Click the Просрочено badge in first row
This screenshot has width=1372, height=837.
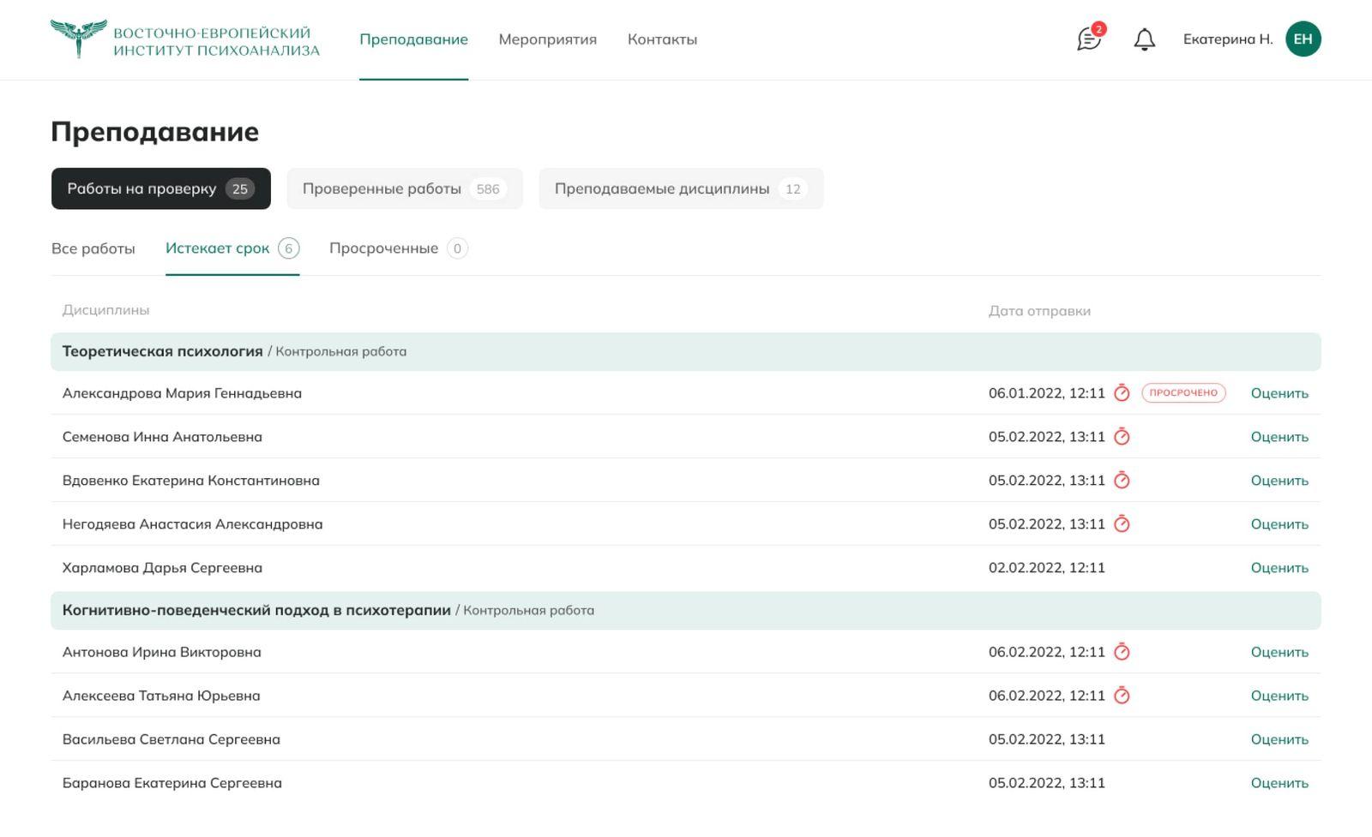pyautogui.click(x=1183, y=393)
